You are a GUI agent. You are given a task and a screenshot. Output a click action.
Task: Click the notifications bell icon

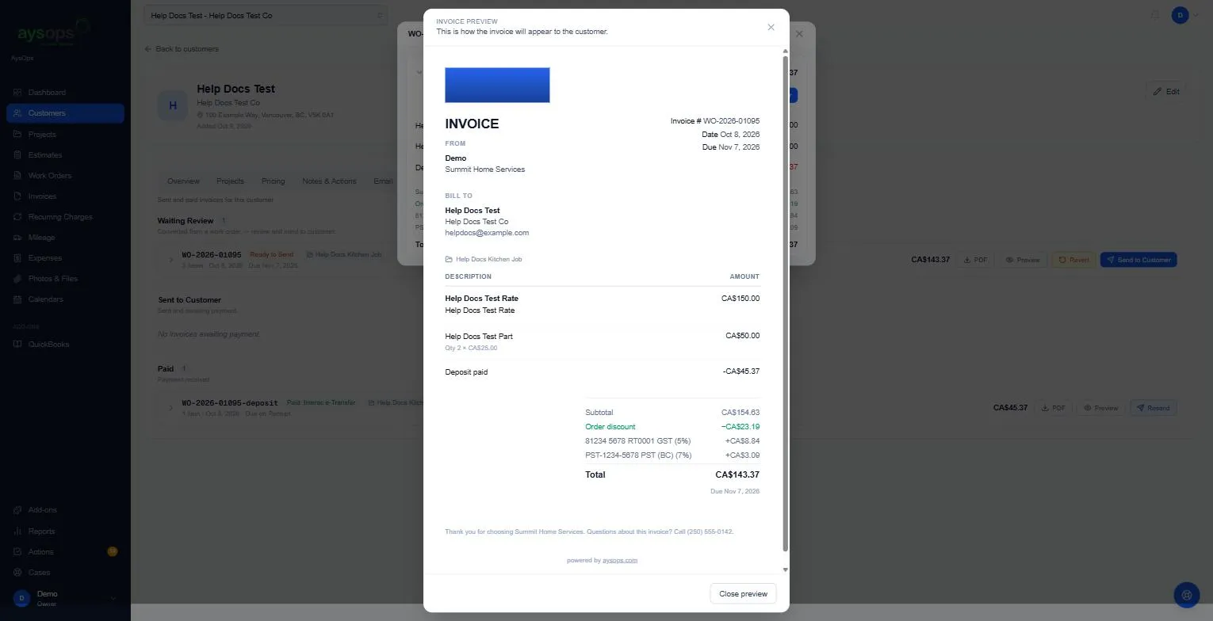tap(1155, 15)
